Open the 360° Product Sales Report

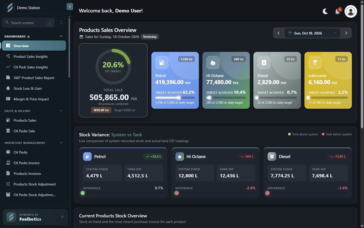34,78
